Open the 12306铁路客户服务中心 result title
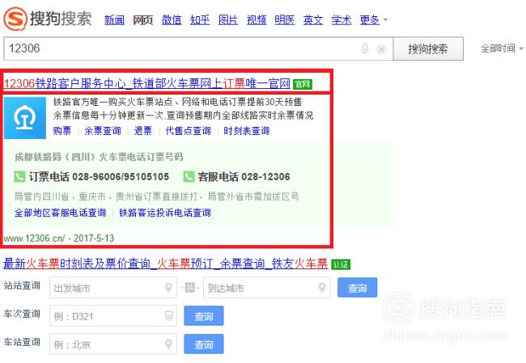The height and width of the screenshot is (363, 526). pos(147,83)
